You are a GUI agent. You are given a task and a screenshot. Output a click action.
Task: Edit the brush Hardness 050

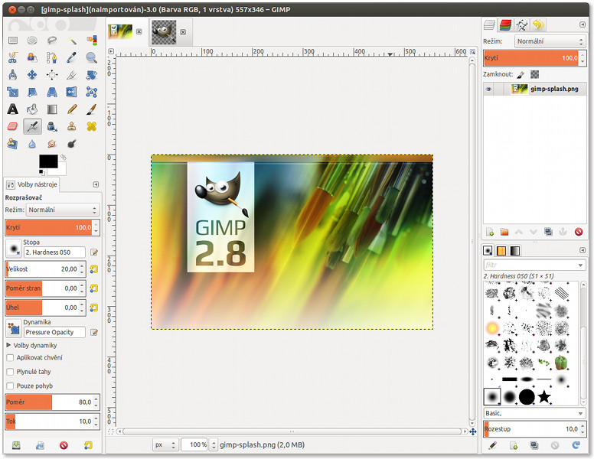click(x=94, y=252)
